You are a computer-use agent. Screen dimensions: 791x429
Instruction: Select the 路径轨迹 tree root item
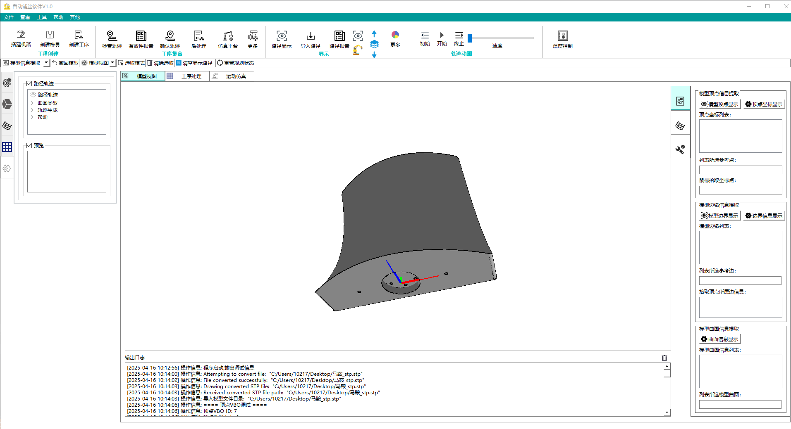48,95
